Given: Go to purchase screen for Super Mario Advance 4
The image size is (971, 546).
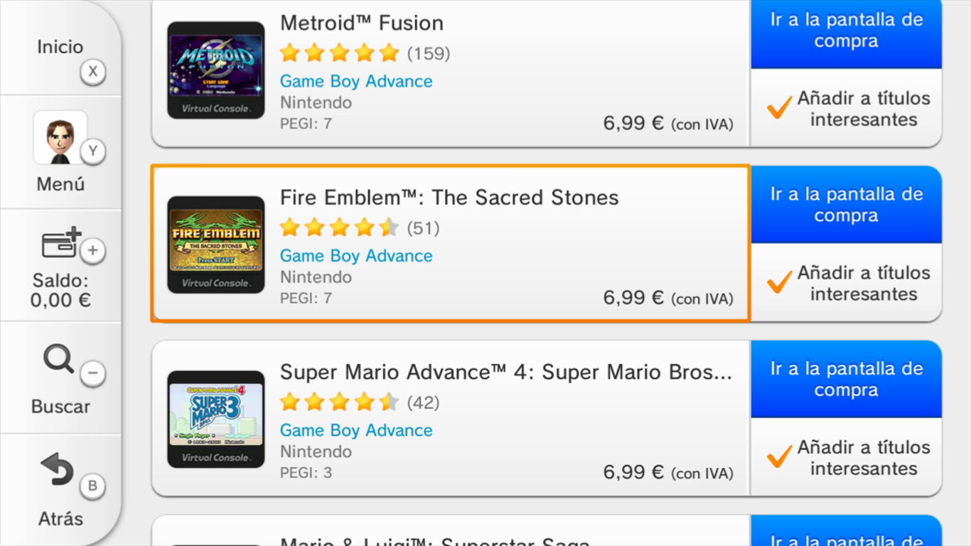Looking at the screenshot, I should pyautogui.click(x=846, y=379).
